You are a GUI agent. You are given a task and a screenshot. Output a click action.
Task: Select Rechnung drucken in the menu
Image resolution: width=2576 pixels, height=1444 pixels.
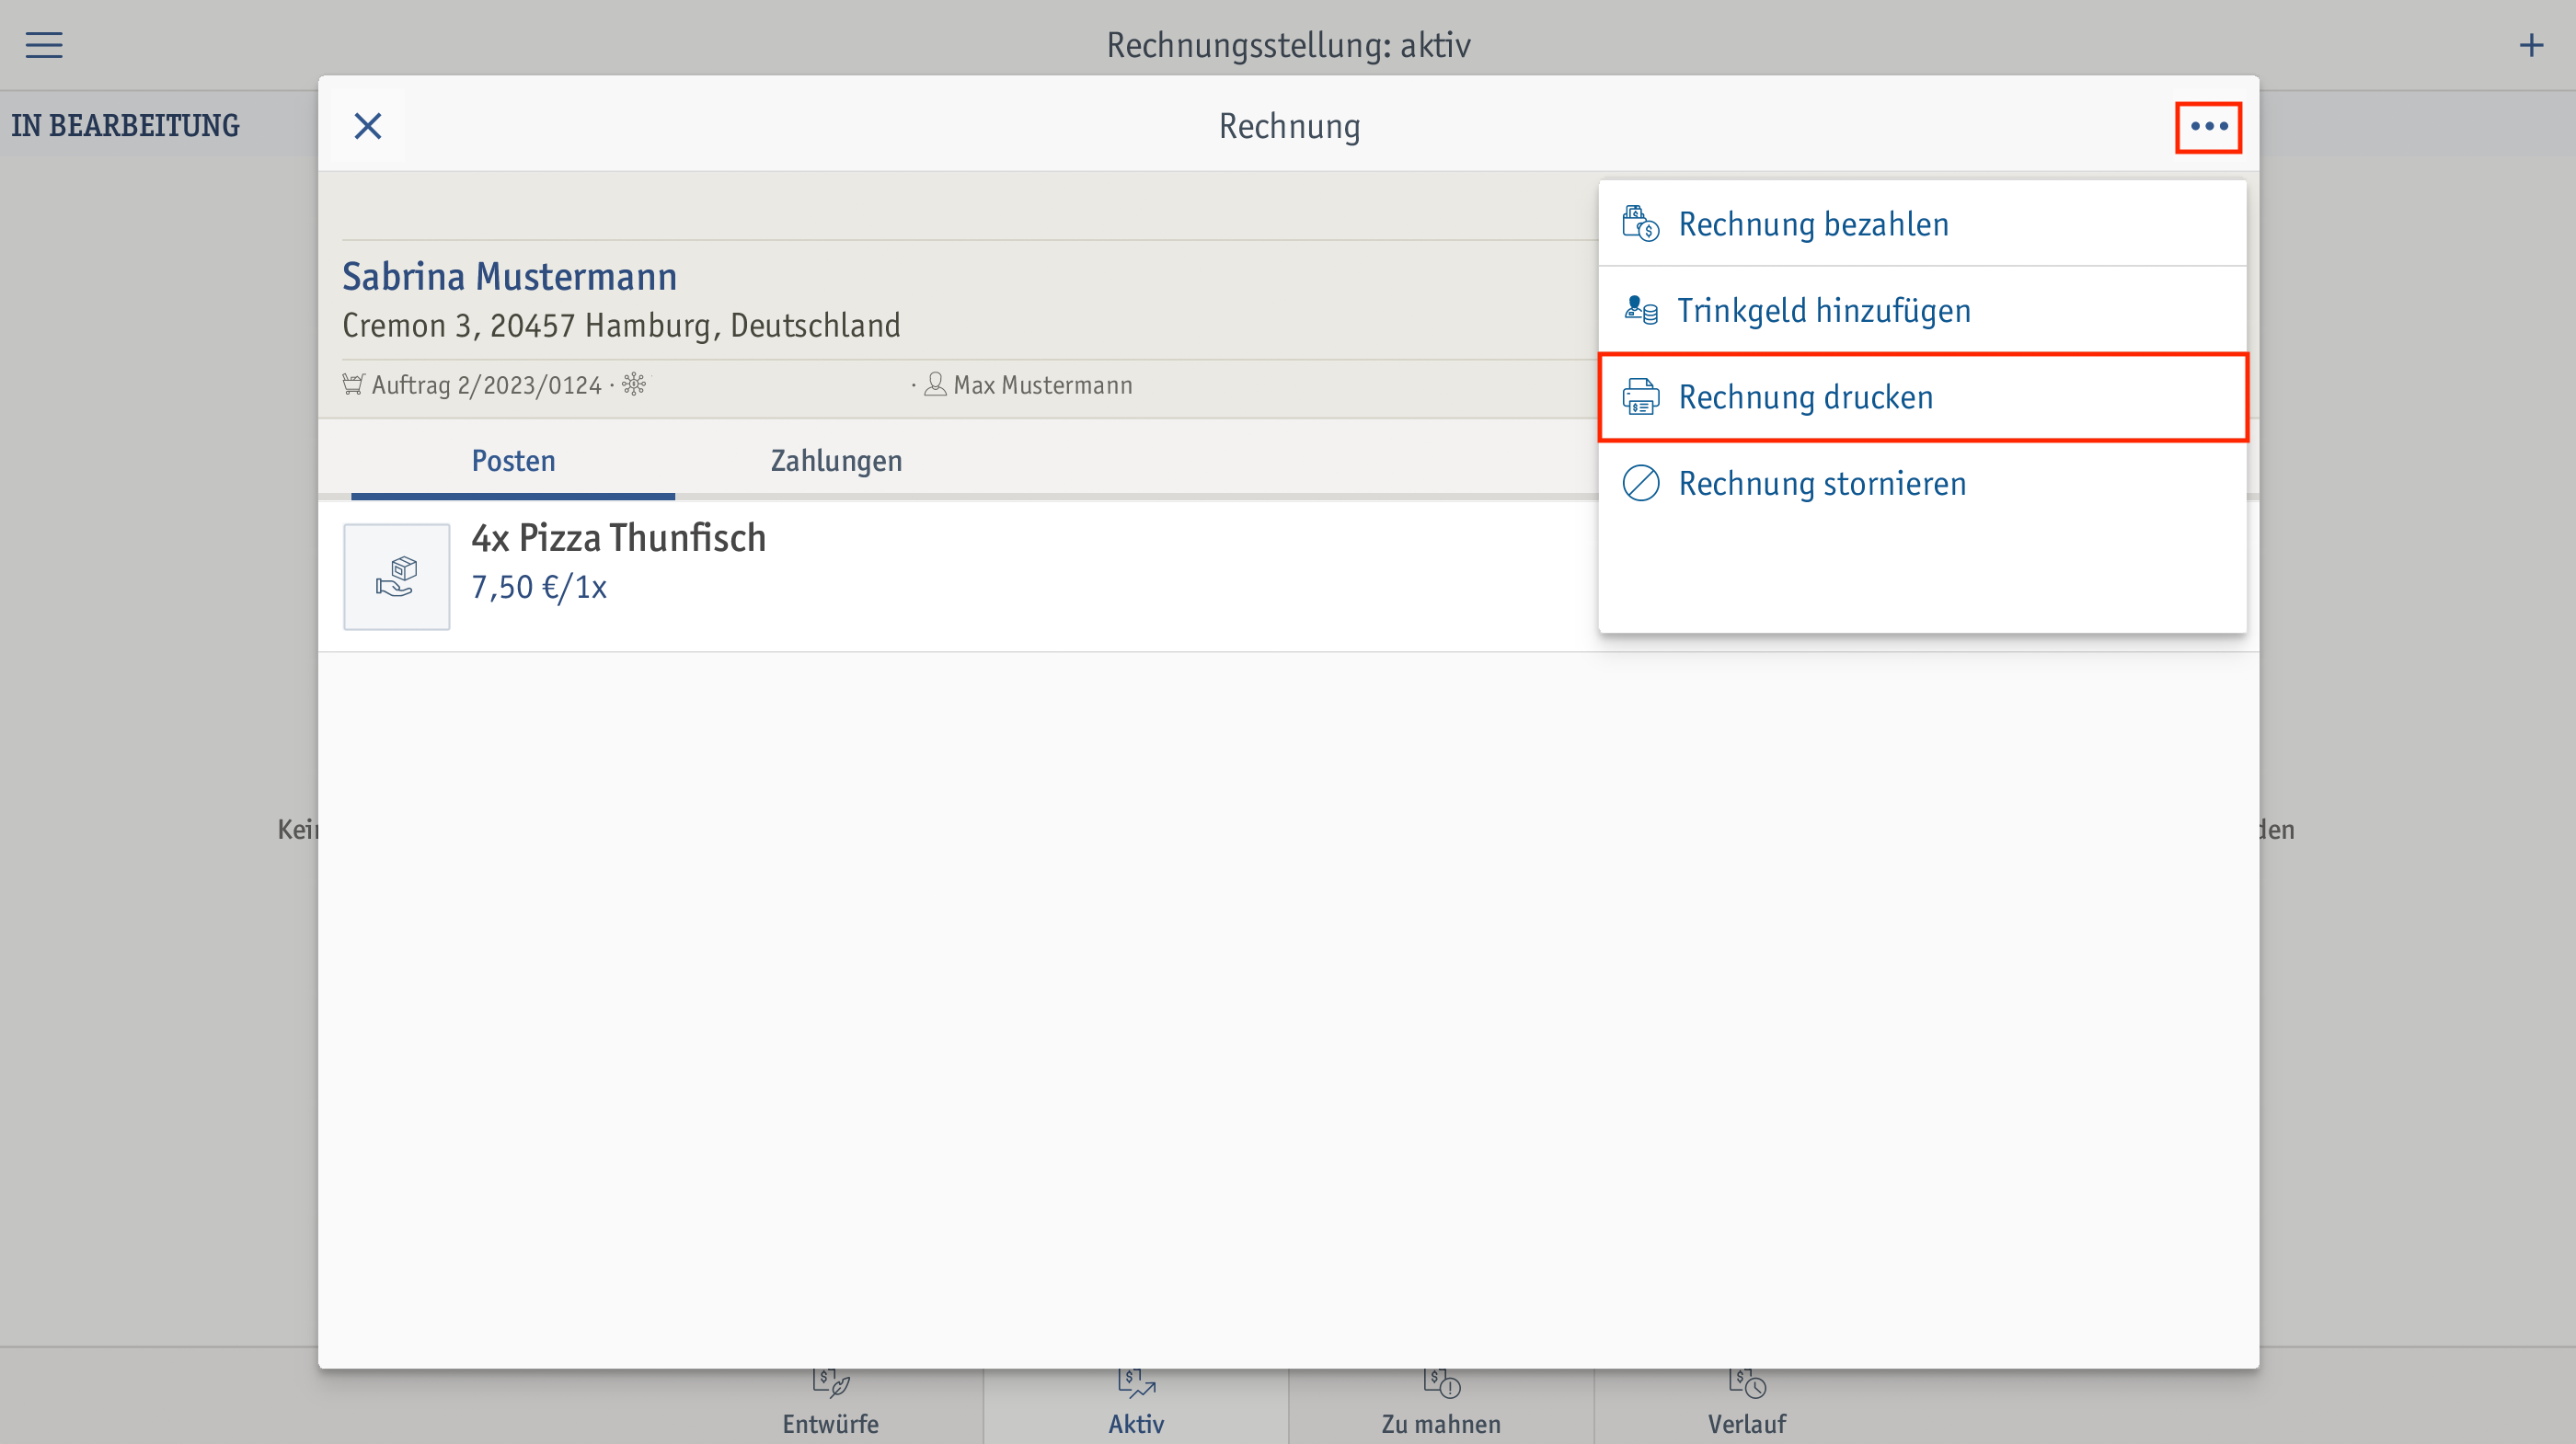pos(1922,397)
